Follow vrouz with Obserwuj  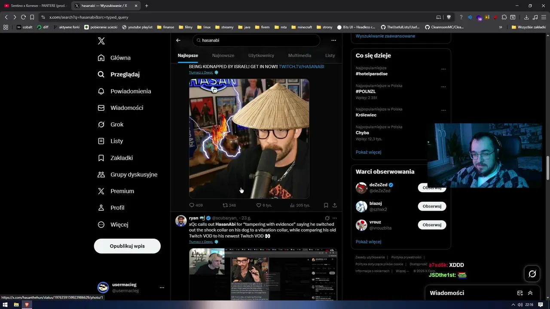coord(432,225)
